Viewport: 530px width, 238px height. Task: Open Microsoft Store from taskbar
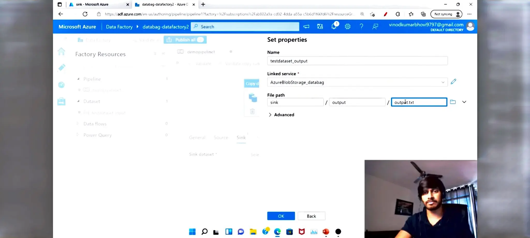(x=289, y=232)
